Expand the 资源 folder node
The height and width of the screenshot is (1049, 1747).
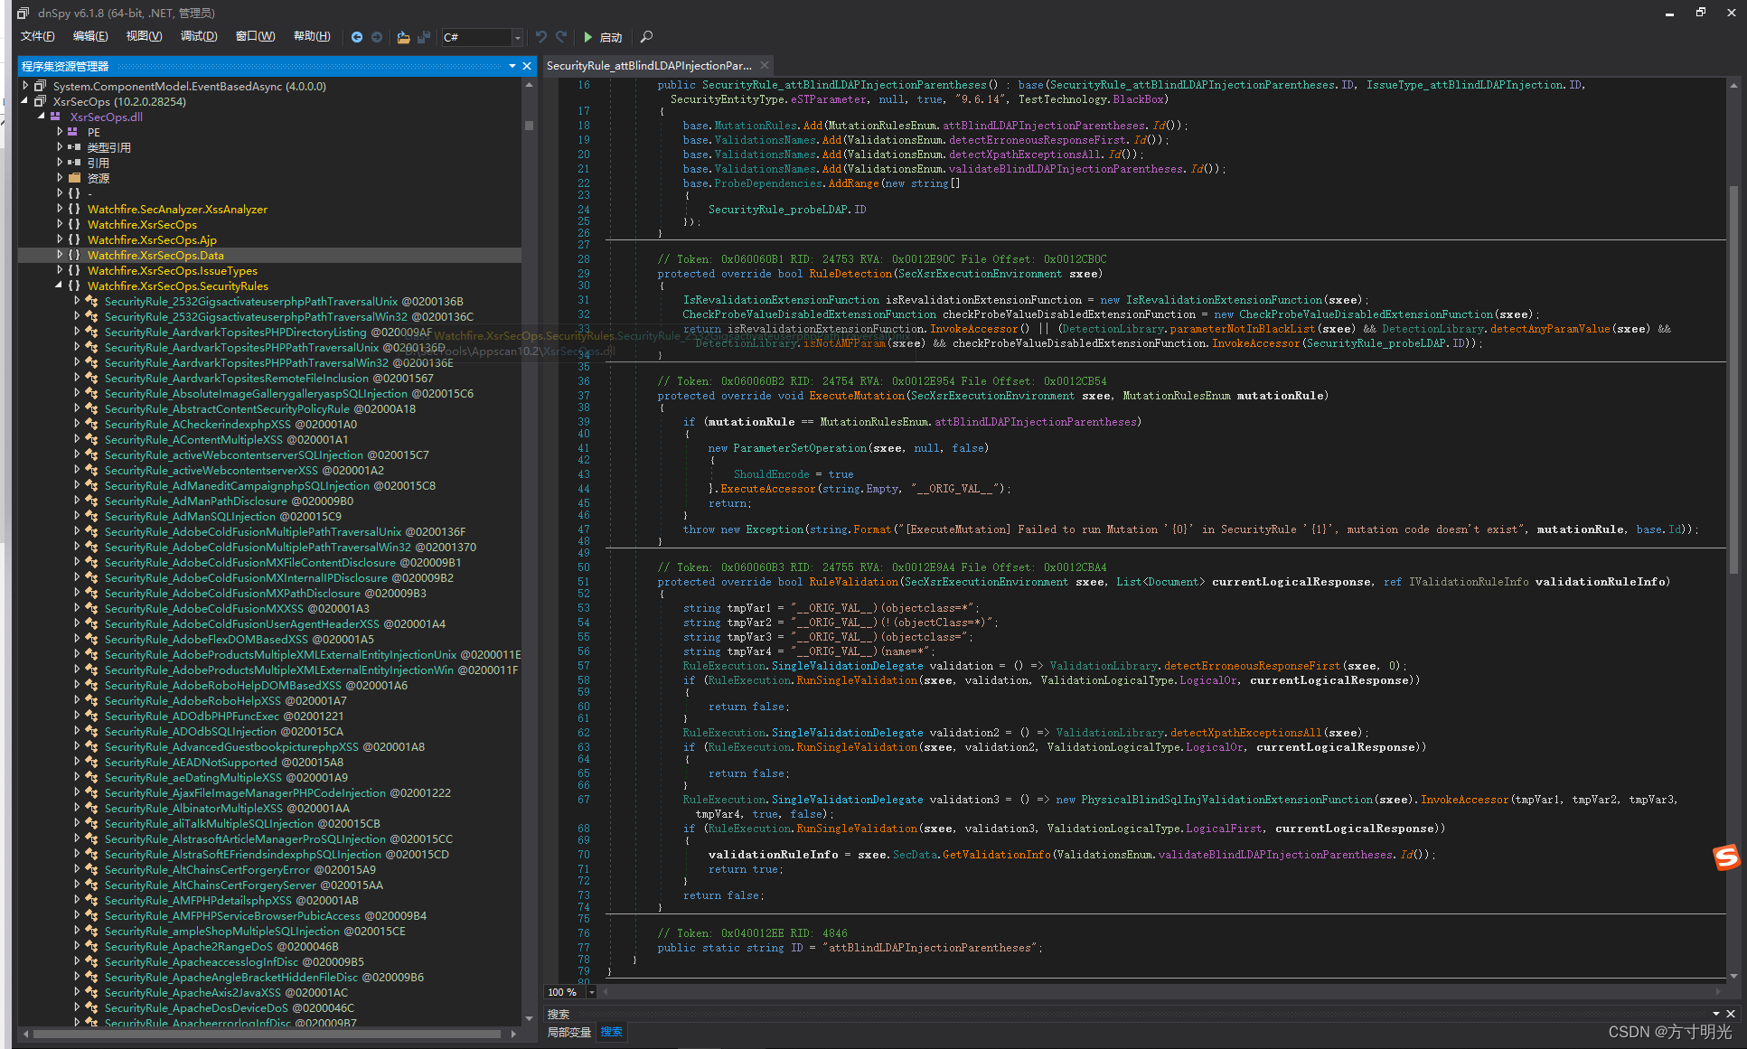[60, 178]
